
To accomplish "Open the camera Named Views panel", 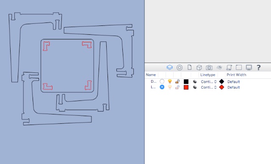I will pyautogui.click(x=209, y=67).
